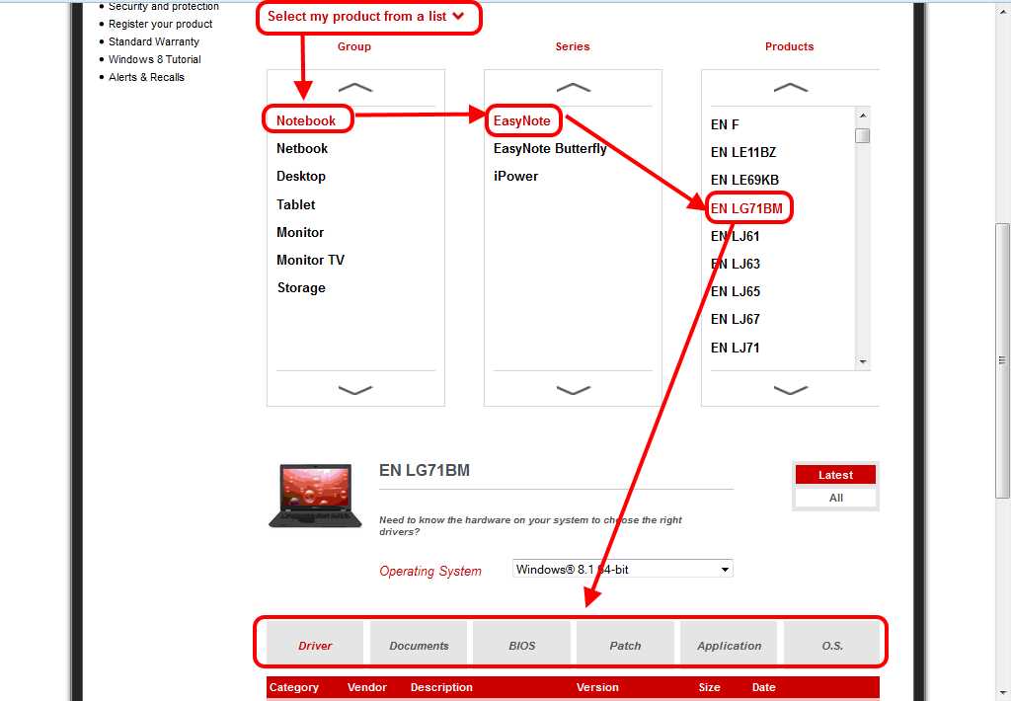Screen dimensions: 1011x701
Task: Select Notebook in the Group list
Action: click(x=306, y=120)
